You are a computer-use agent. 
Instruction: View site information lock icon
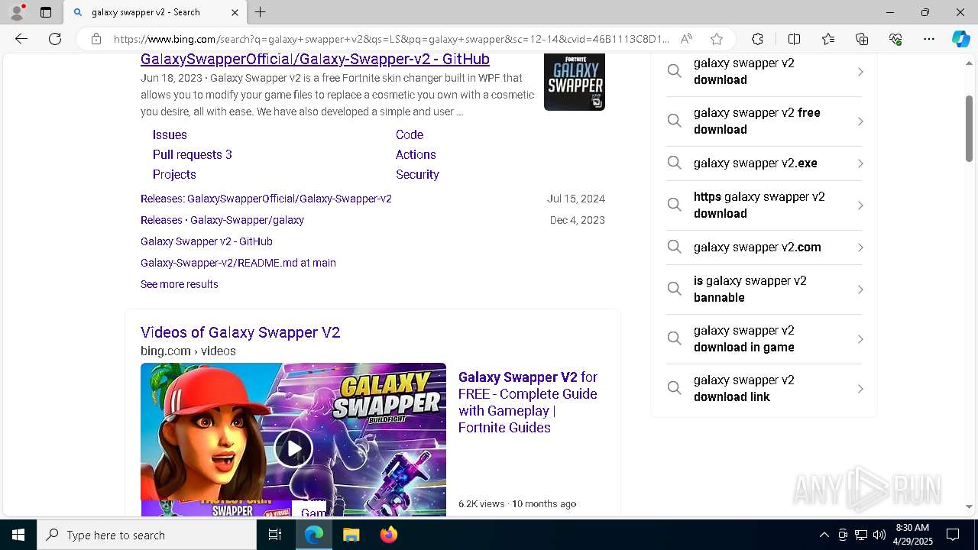96,39
